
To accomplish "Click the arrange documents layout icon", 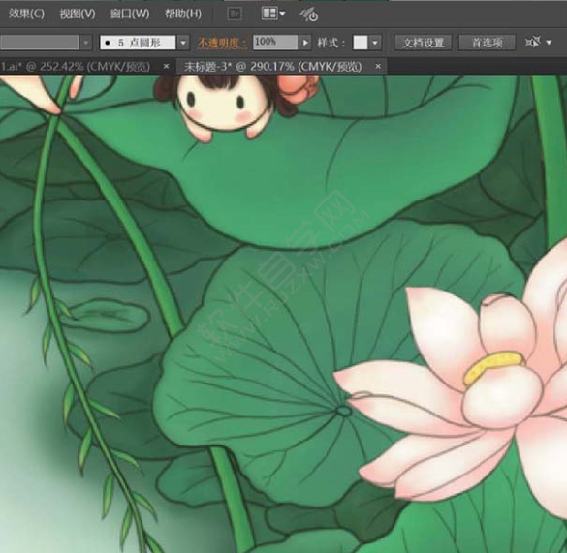I will click(x=269, y=14).
